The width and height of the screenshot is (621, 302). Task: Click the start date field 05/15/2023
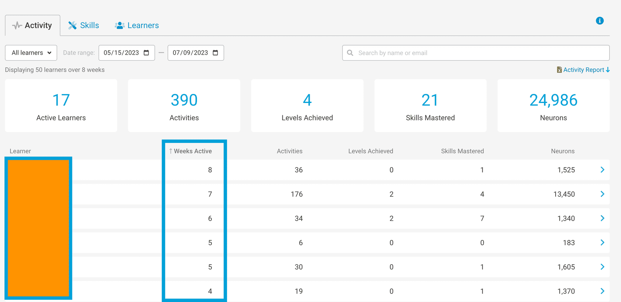tap(121, 53)
